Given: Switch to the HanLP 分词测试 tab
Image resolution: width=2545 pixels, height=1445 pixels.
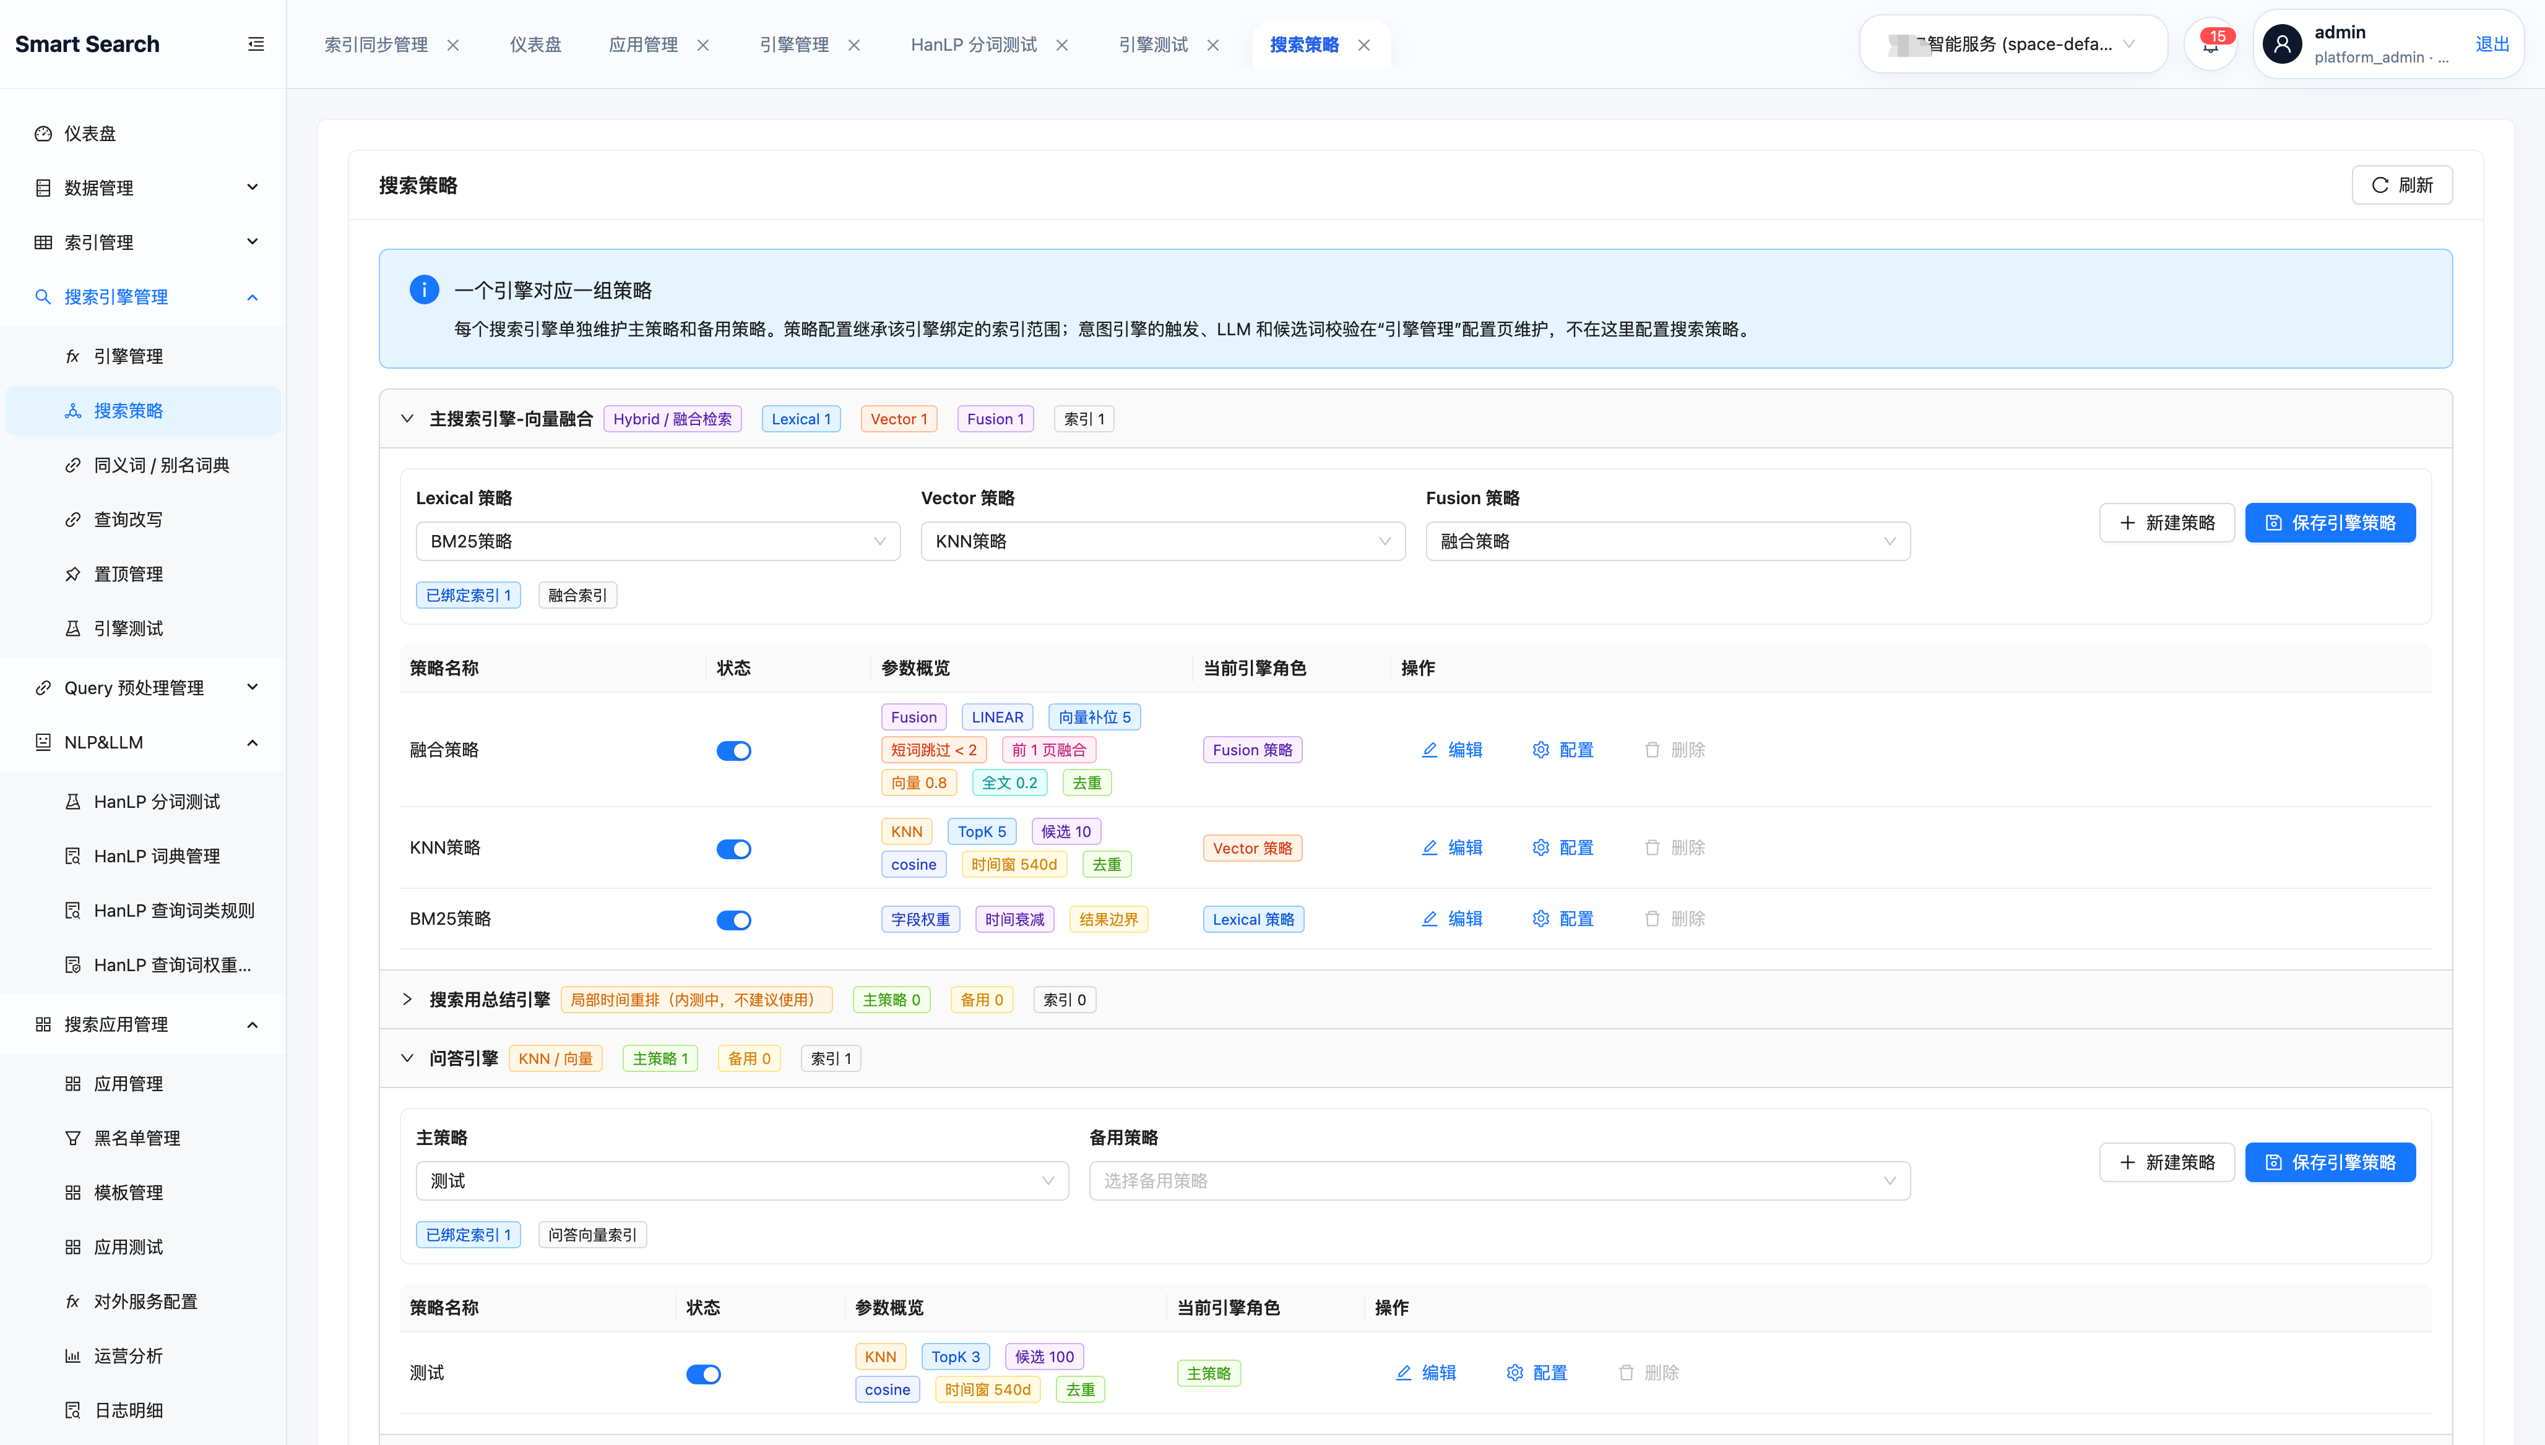Looking at the screenshot, I should pos(973,45).
